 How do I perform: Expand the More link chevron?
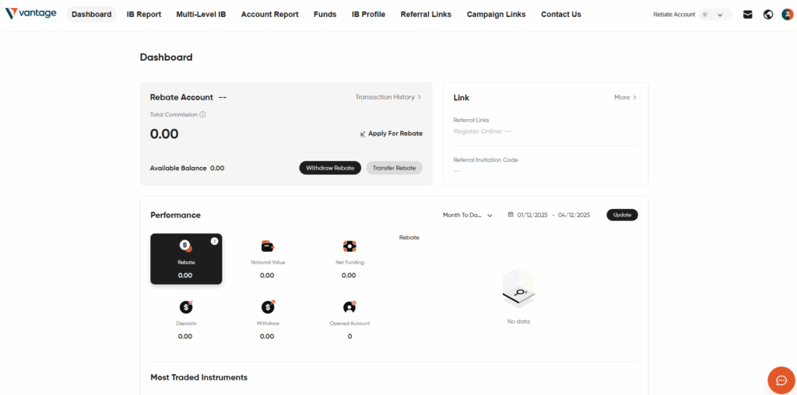634,97
